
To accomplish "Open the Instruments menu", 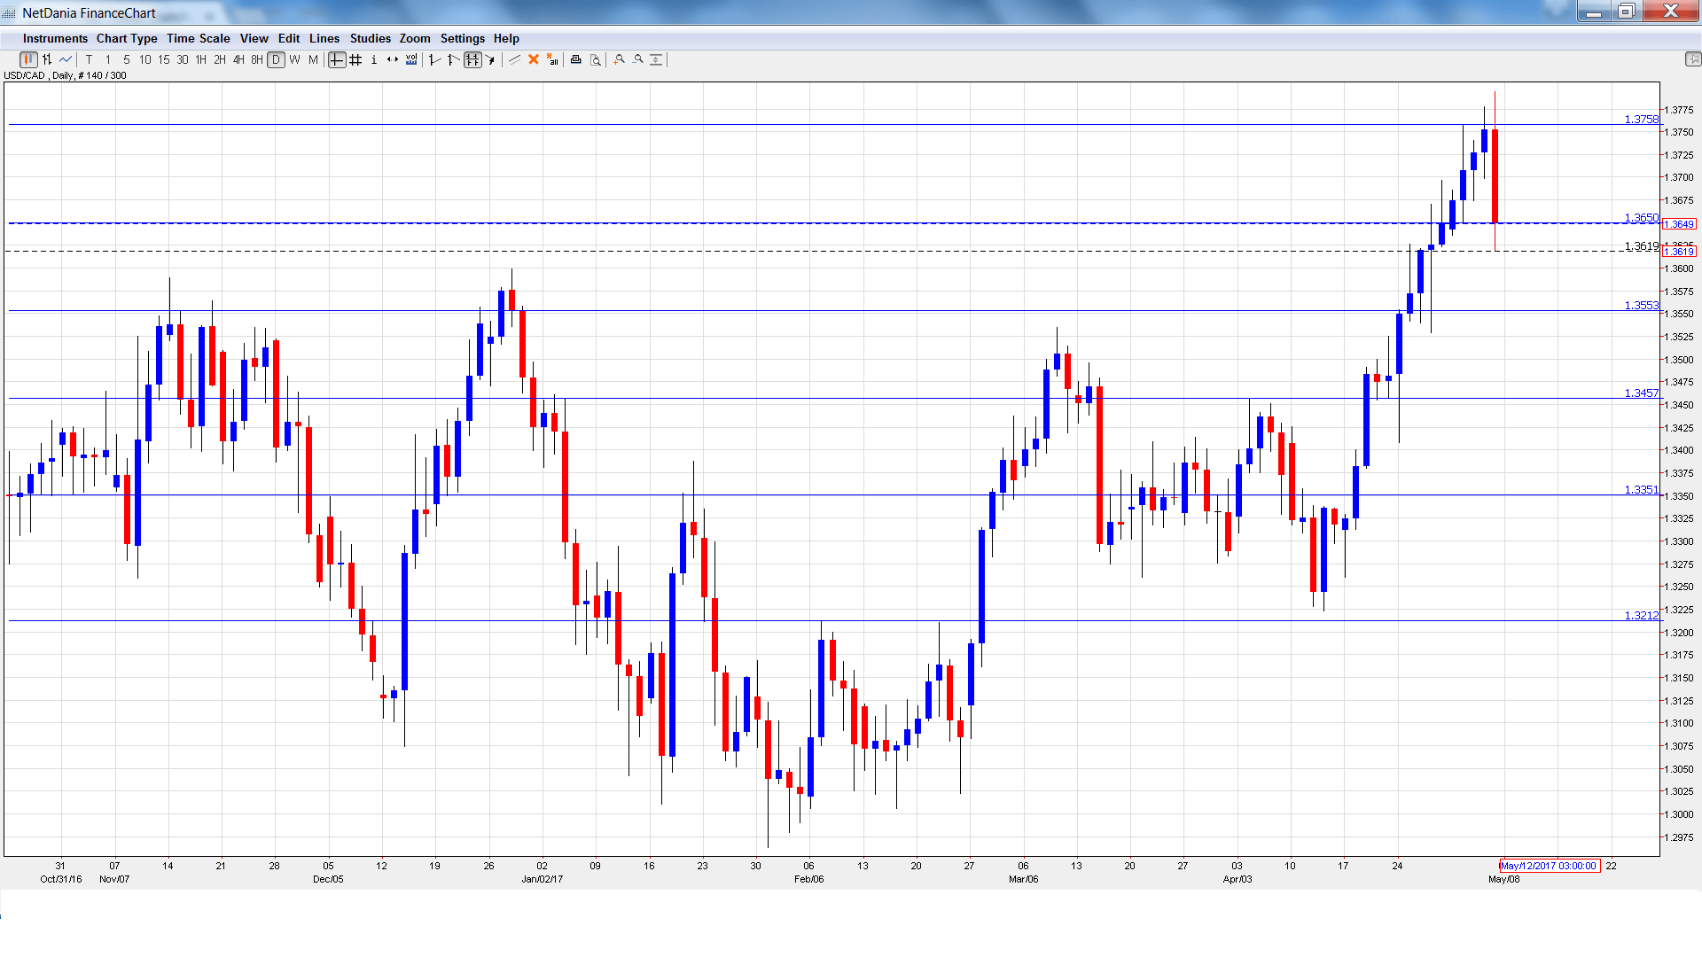I will pyautogui.click(x=55, y=38).
